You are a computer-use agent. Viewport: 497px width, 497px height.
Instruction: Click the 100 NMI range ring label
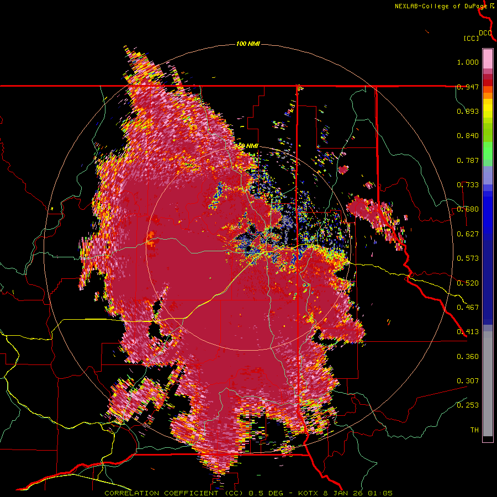248,44
